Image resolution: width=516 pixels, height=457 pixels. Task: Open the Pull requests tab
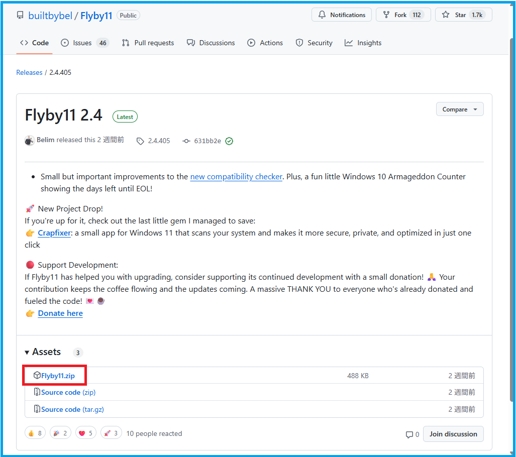[x=148, y=43]
